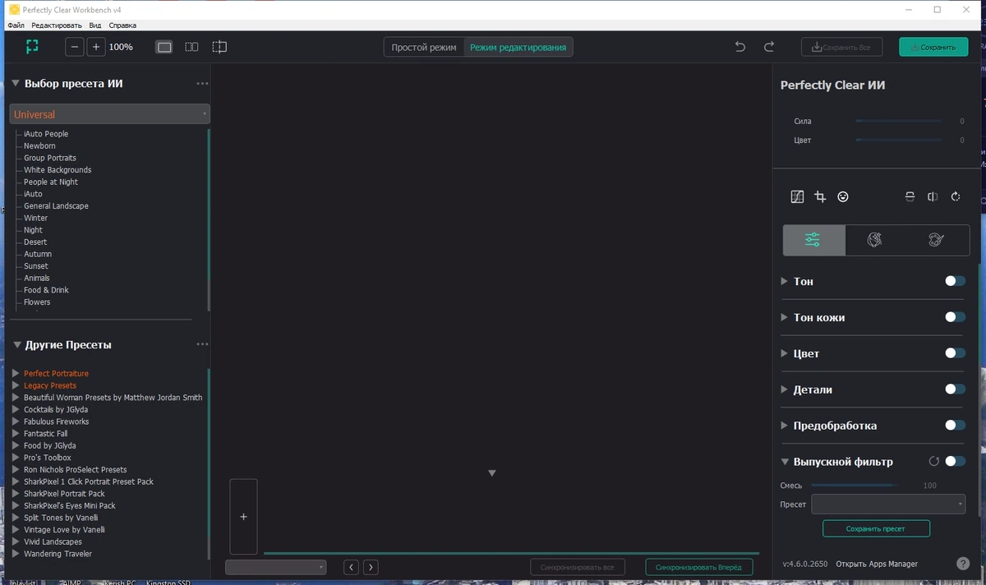Collapse the Выпускной фильтр section
This screenshot has height=585, width=986.
(785, 462)
